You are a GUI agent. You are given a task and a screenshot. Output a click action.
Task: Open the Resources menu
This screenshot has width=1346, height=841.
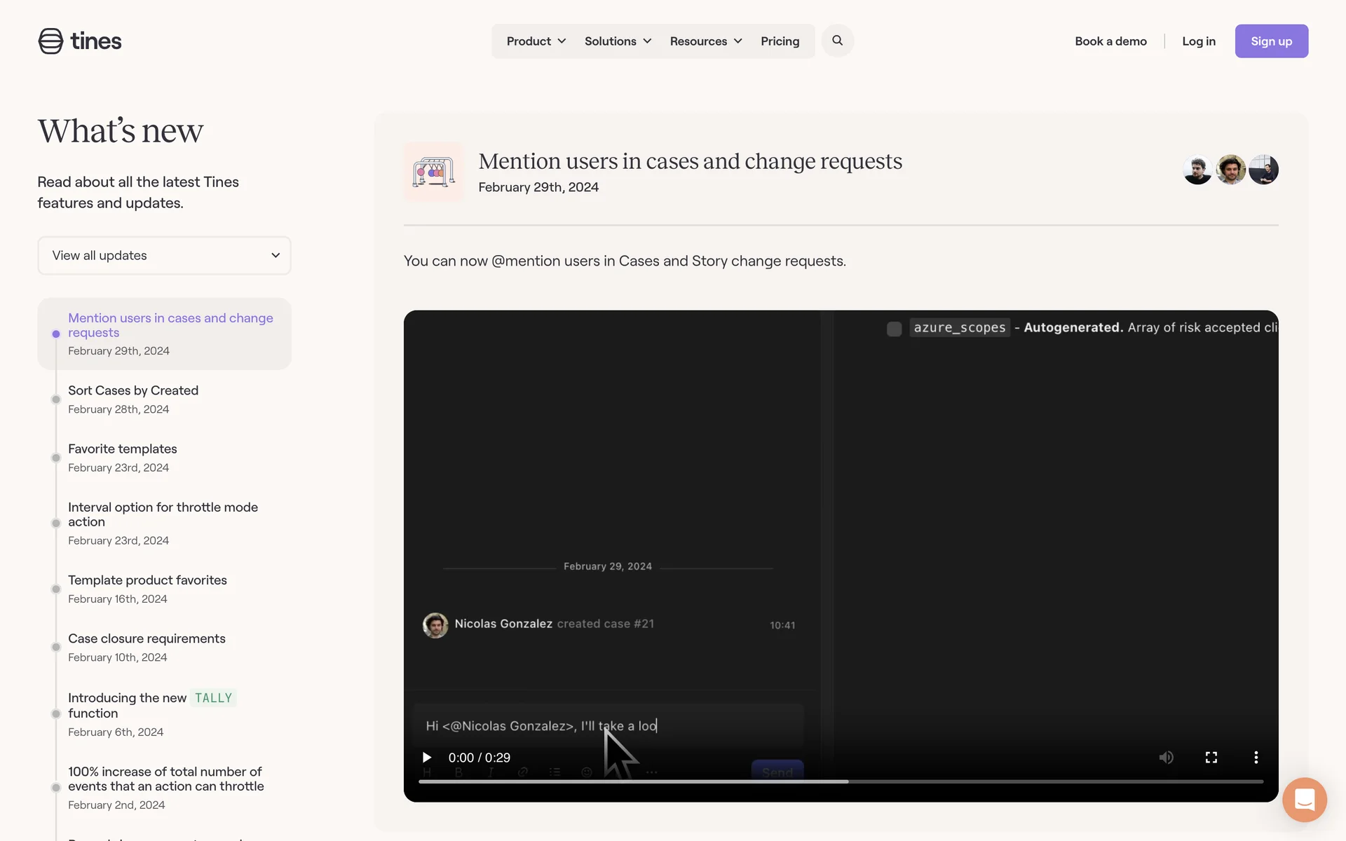click(705, 41)
